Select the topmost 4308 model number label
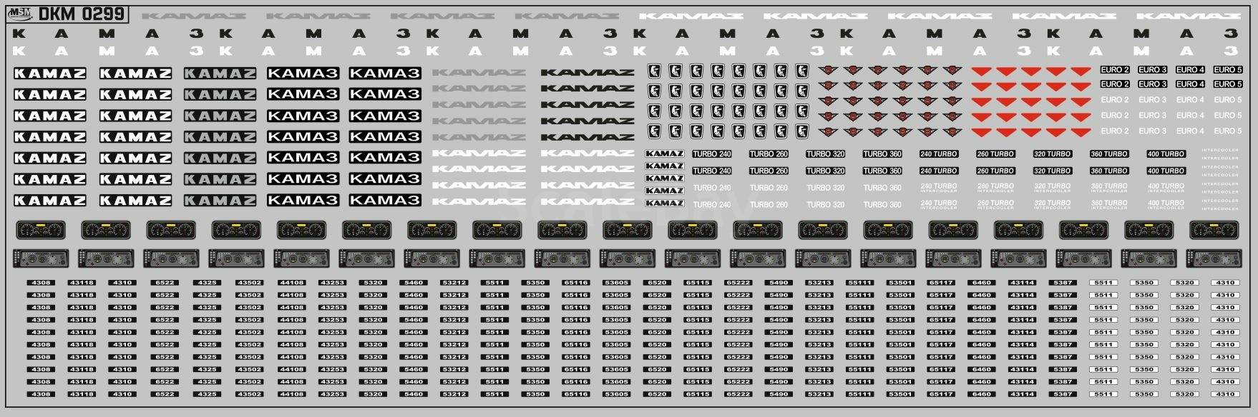Viewport: 1258px width, 417px height. click(41, 283)
